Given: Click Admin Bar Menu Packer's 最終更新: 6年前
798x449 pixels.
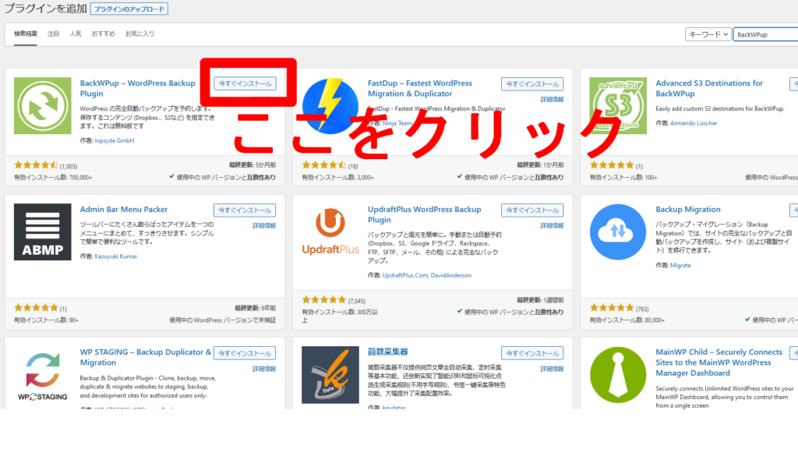Looking at the screenshot, I should [x=256, y=308].
